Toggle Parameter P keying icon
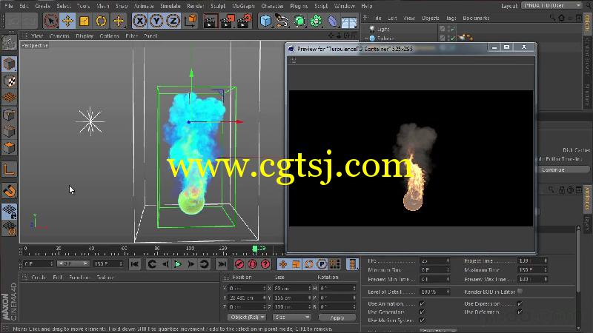Screen dimensions: 593x333 click(322, 264)
